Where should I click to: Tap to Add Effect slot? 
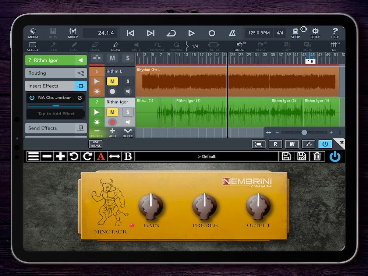click(56, 114)
